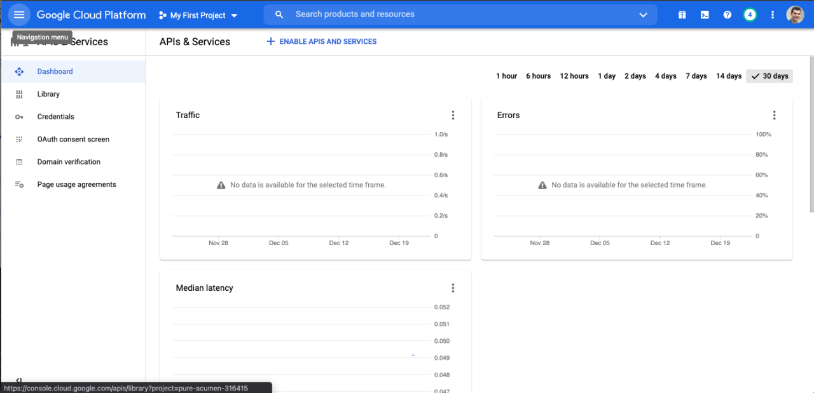
Task: Open OAuth consent screen page
Action: click(x=72, y=139)
